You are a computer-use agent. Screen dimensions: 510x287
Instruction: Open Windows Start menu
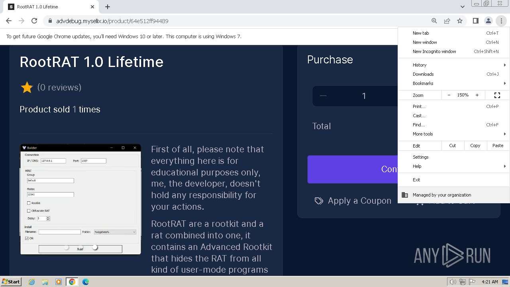coord(11,281)
